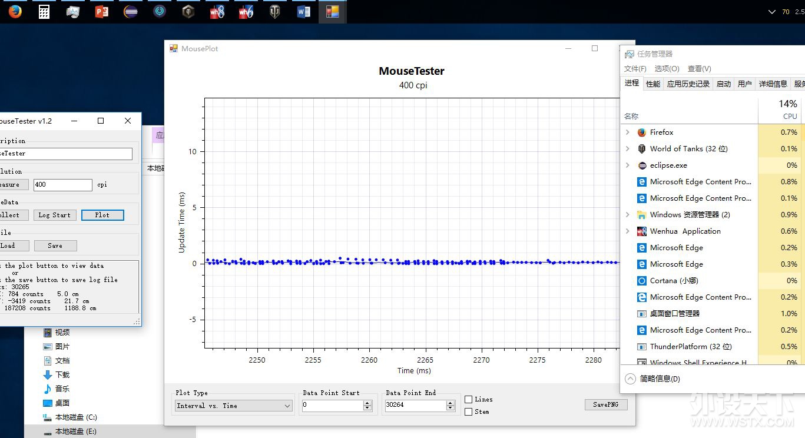This screenshot has width=805, height=438.
Task: Expand the eclipse.exe process group
Action: click(x=628, y=165)
